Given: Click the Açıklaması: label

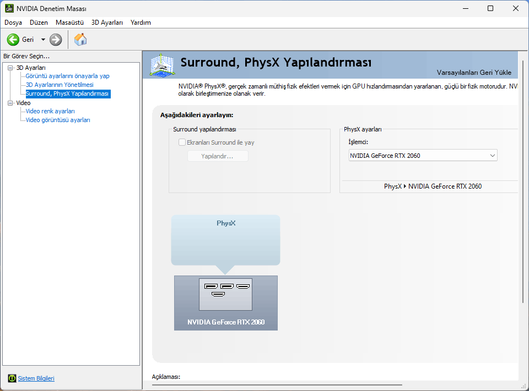Looking at the screenshot, I should pos(166,377).
